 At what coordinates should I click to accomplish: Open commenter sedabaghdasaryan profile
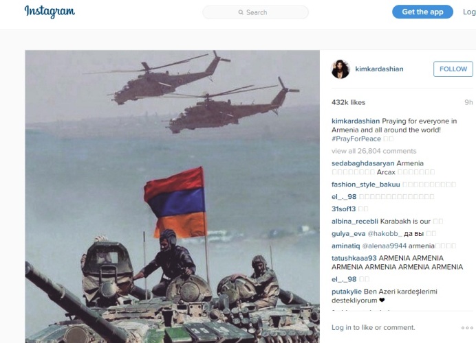click(x=363, y=163)
